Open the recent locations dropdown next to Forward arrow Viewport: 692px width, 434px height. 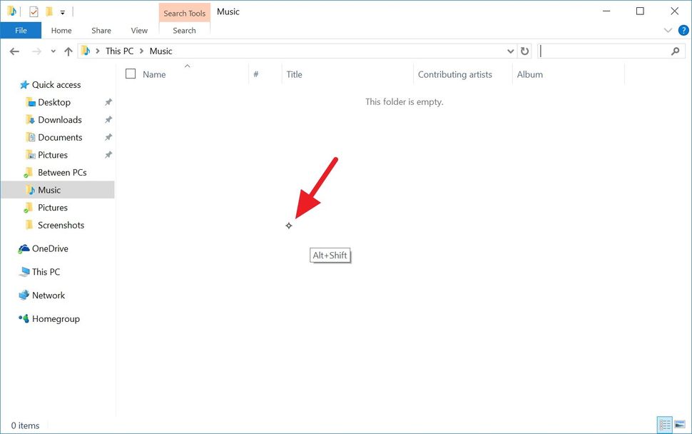(53, 51)
